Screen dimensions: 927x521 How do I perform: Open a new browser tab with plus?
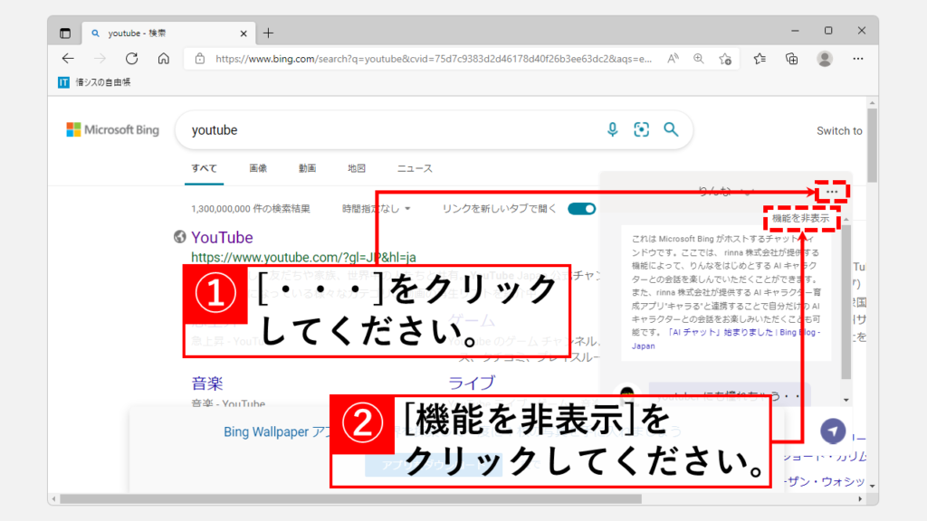point(268,33)
